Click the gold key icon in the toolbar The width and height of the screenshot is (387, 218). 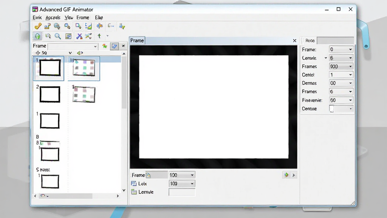[x=38, y=26]
